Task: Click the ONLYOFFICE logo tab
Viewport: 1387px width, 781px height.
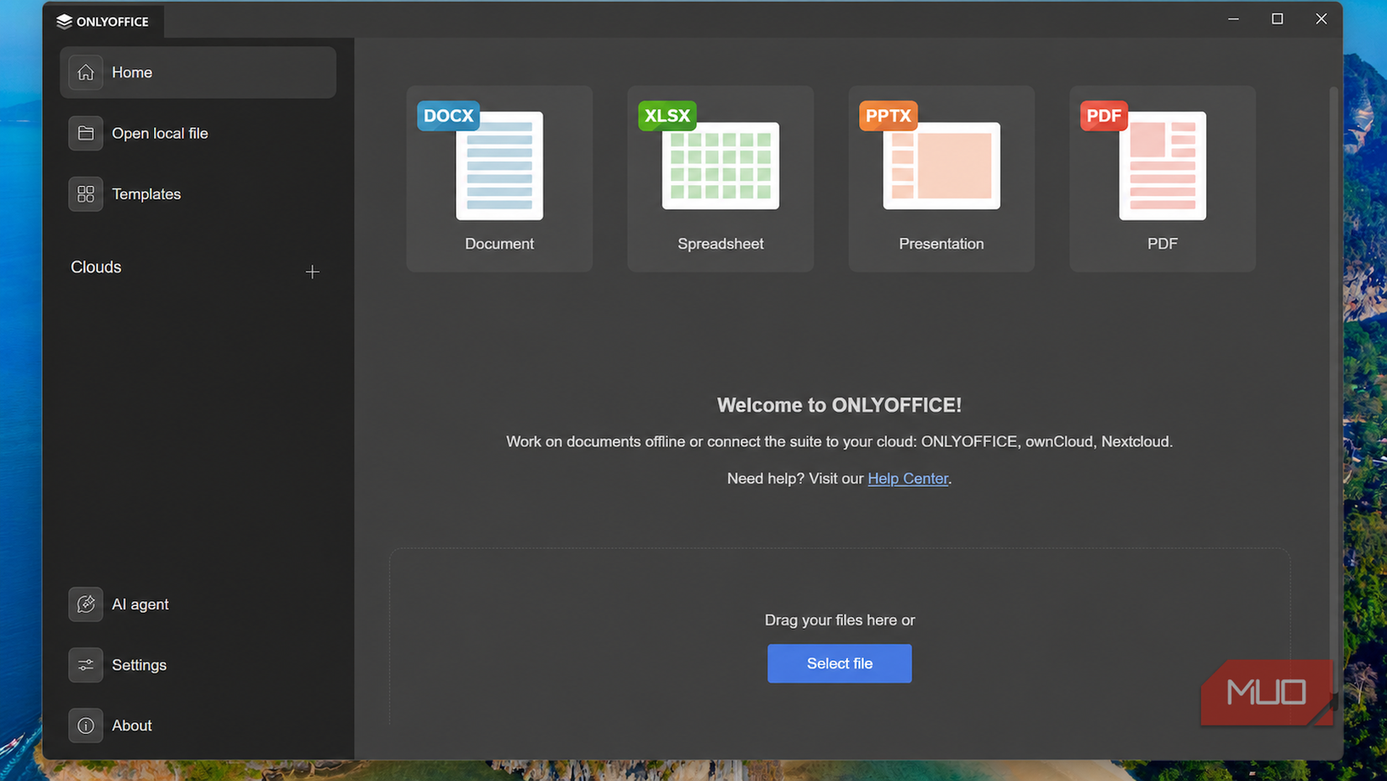Action: tap(103, 21)
